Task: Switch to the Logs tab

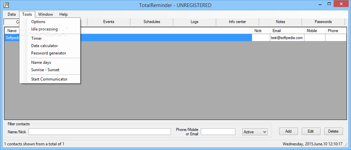Action: [194, 22]
